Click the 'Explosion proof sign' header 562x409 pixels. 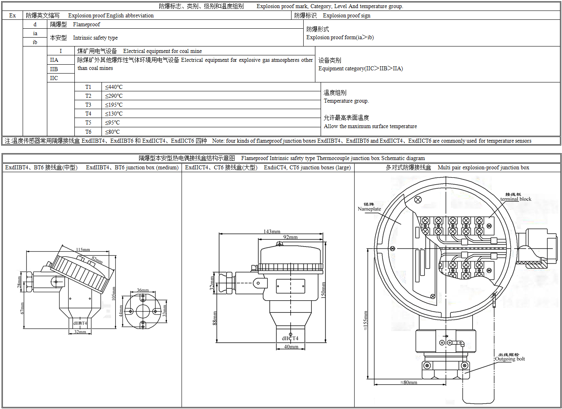pyautogui.click(x=346, y=15)
